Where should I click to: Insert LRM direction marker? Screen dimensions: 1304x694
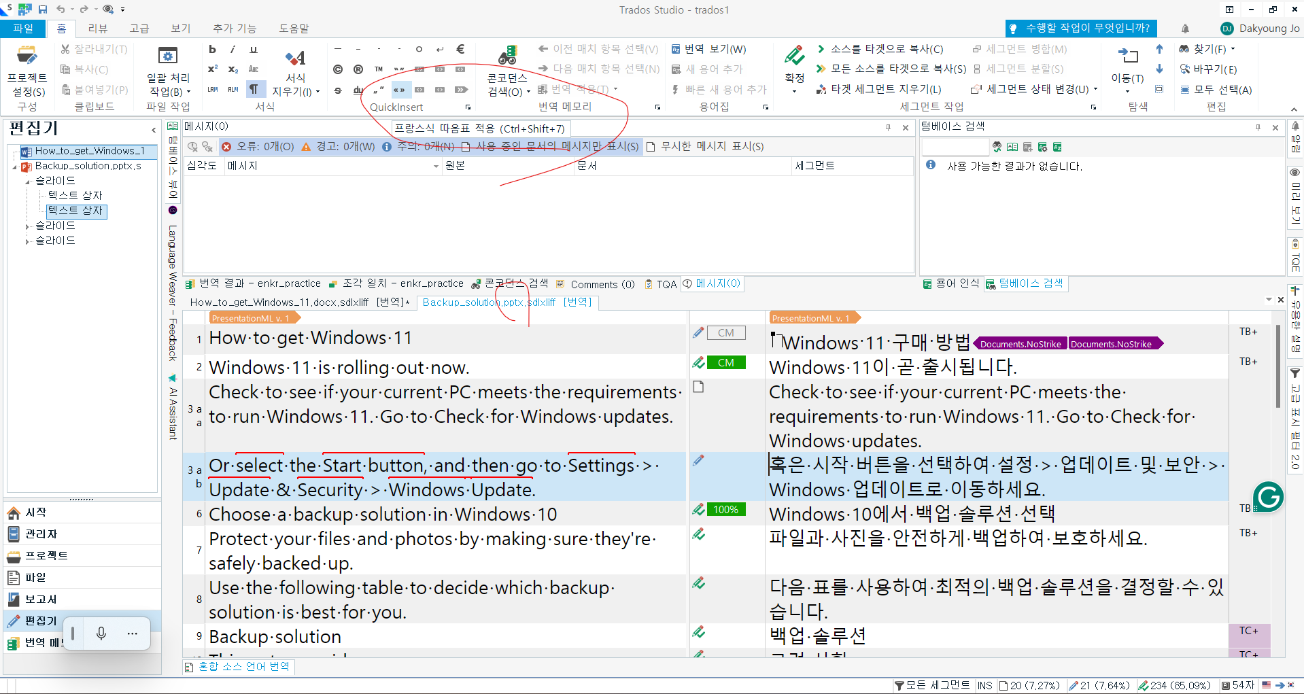212,89
